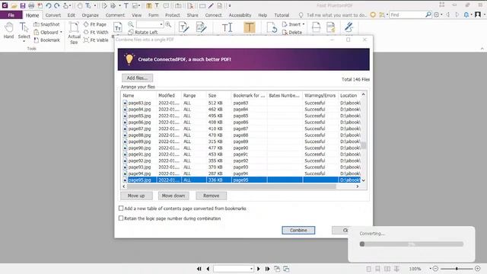
Task: Open the Insert pages dropdown
Action: click(x=294, y=24)
